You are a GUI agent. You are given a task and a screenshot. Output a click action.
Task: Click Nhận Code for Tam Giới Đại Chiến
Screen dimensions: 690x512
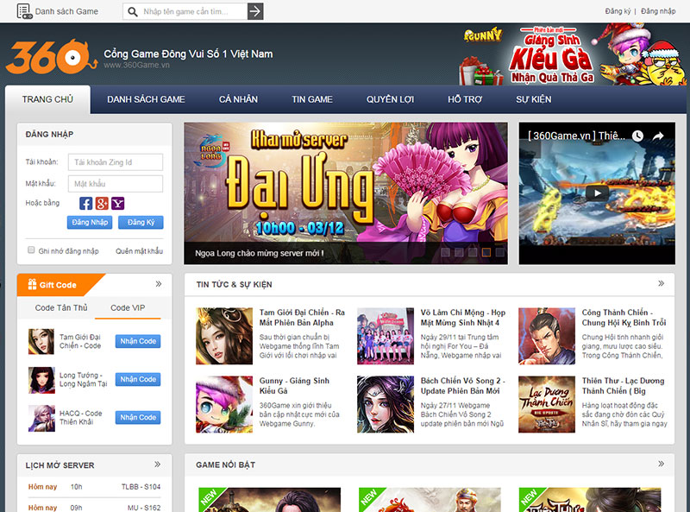pos(138,341)
